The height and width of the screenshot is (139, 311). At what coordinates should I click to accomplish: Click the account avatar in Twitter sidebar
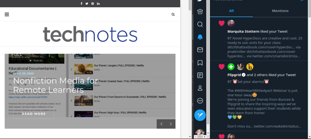click(x=200, y=132)
